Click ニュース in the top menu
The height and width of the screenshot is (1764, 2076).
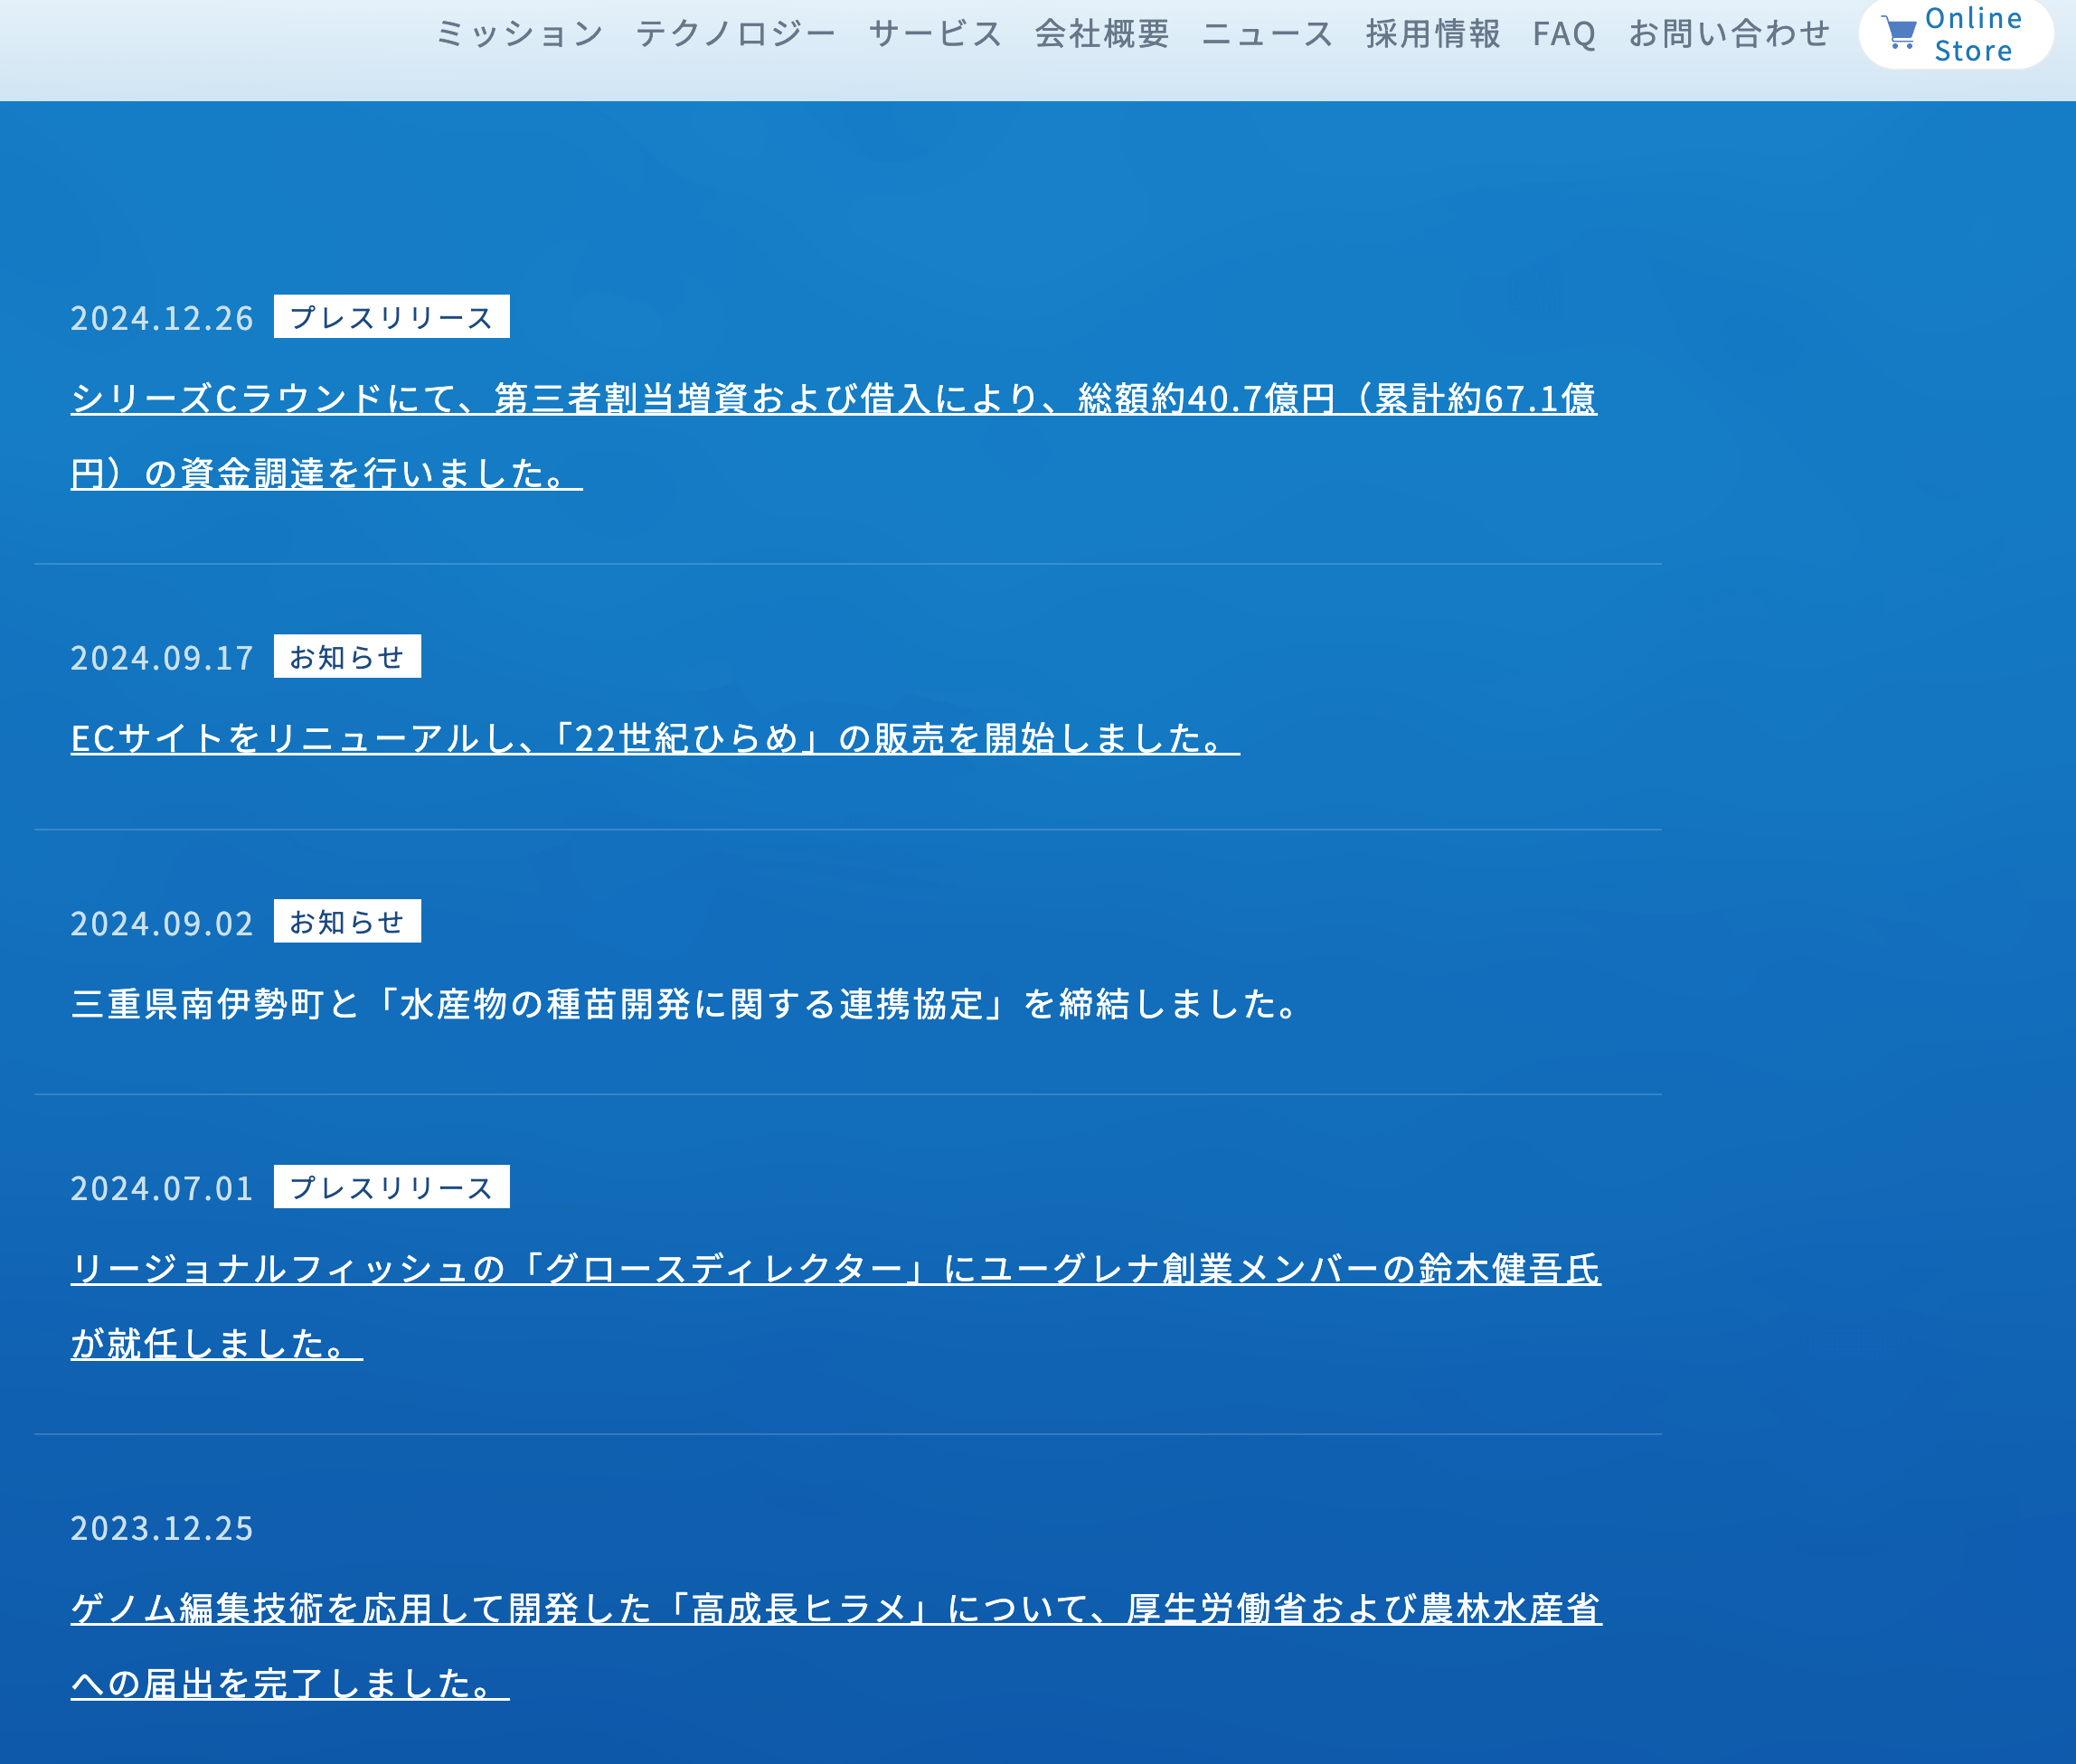(x=1267, y=34)
